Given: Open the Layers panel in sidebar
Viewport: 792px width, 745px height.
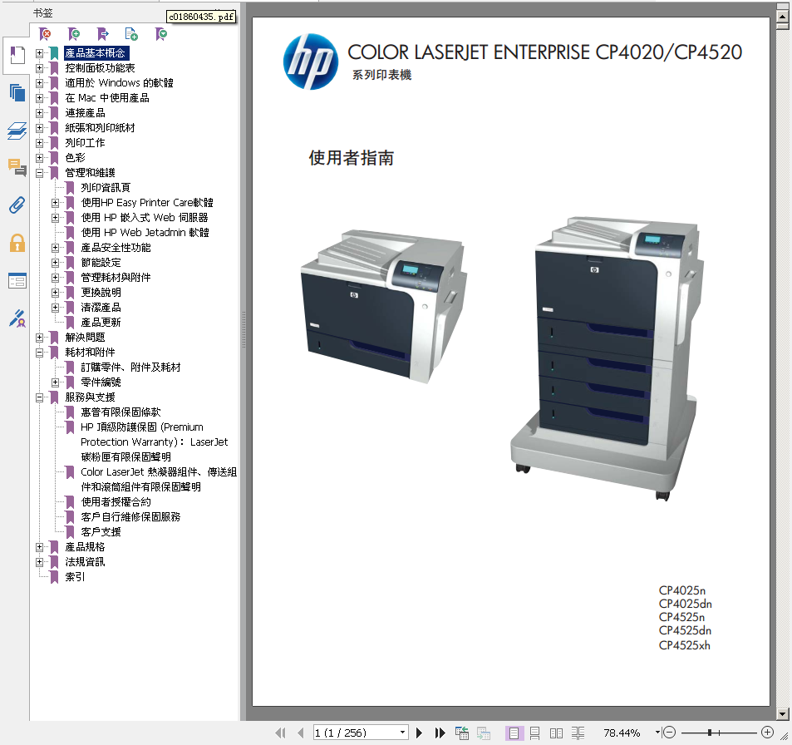Looking at the screenshot, I should pos(17,131).
